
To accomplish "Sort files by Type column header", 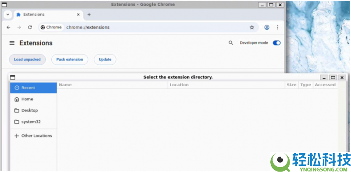I will [305, 85].
